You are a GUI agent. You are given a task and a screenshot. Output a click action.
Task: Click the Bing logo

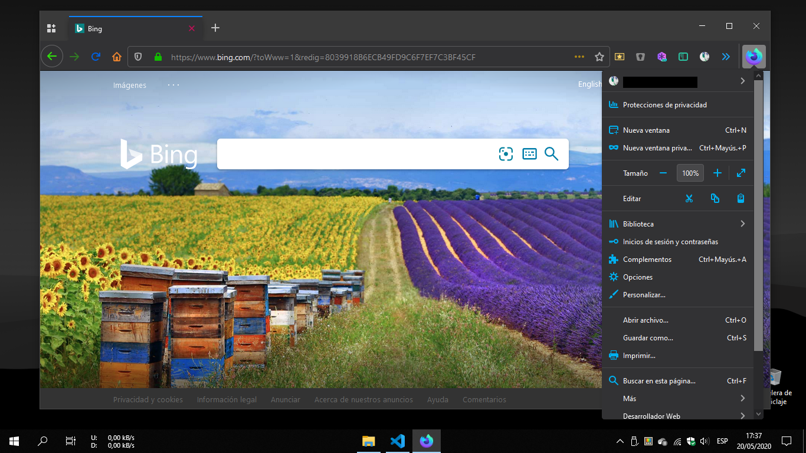pyautogui.click(x=159, y=154)
